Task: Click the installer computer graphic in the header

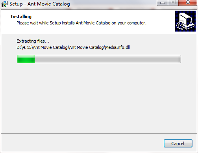Action: point(185,21)
